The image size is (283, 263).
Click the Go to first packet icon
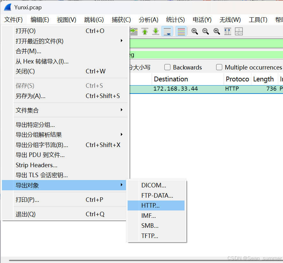(145, 31)
